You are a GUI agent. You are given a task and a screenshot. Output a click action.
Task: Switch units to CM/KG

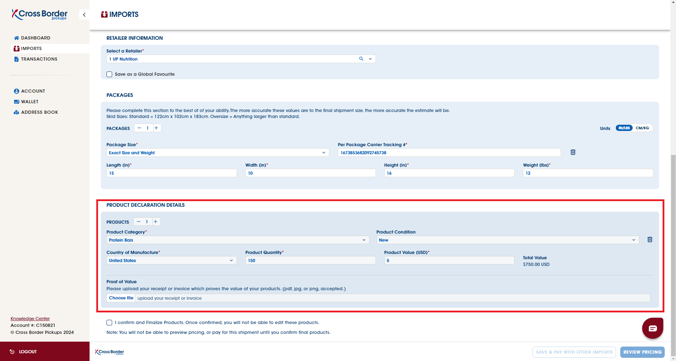pos(642,128)
